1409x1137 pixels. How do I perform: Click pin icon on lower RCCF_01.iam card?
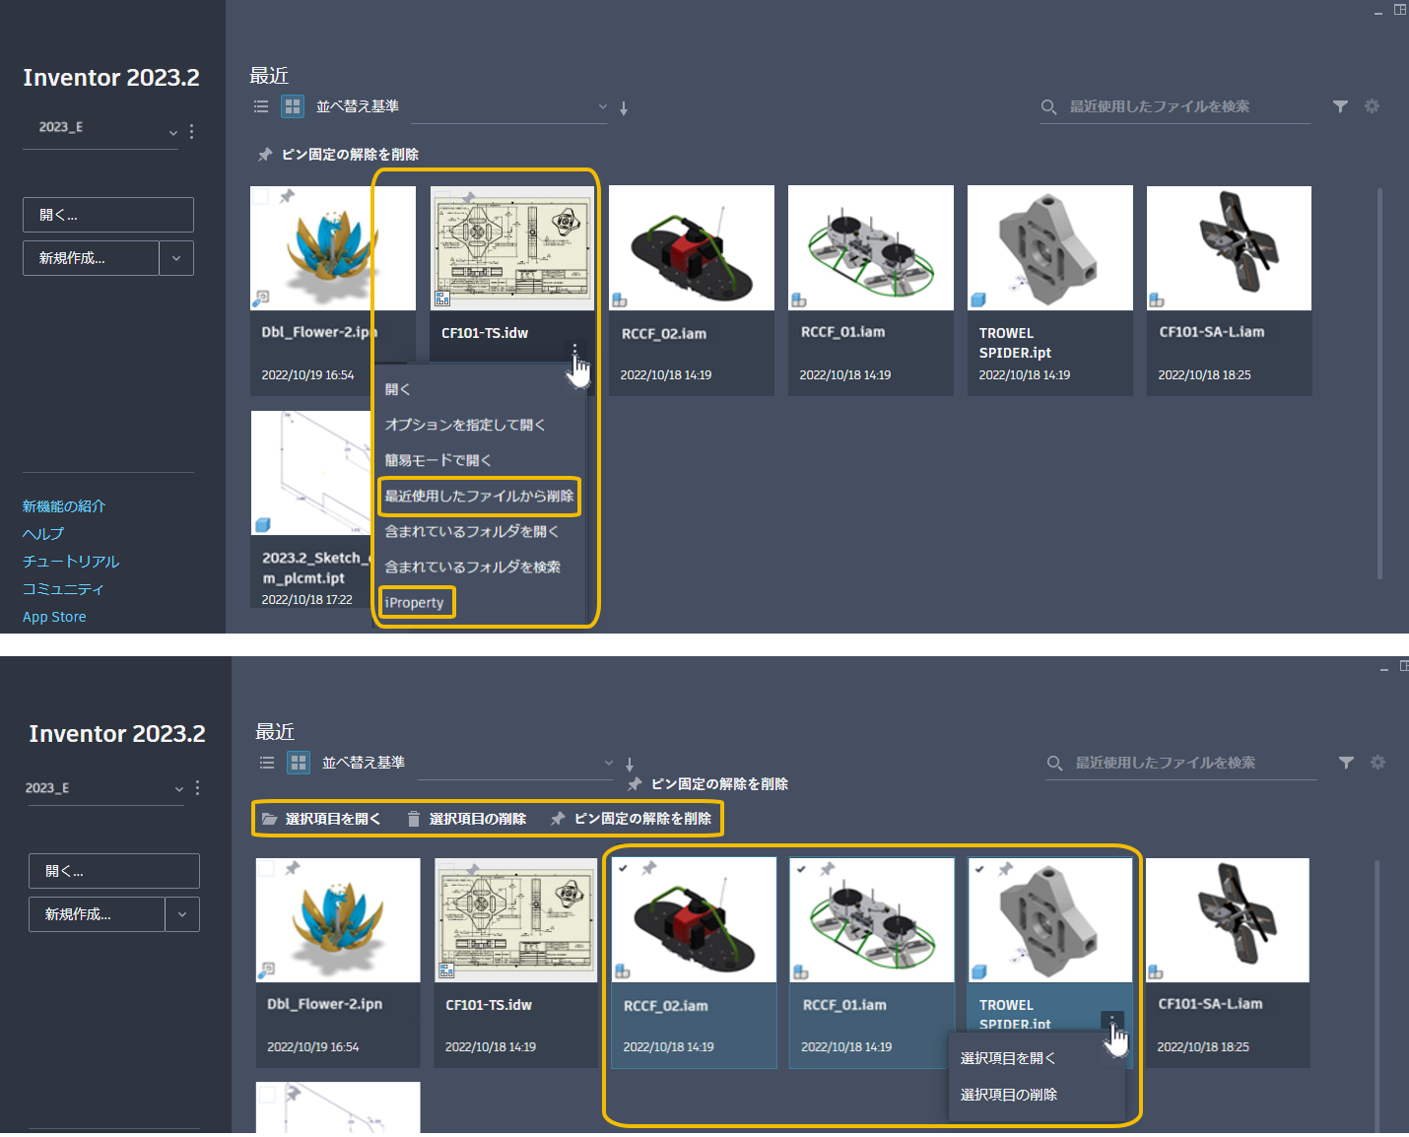pyautogui.click(x=828, y=868)
